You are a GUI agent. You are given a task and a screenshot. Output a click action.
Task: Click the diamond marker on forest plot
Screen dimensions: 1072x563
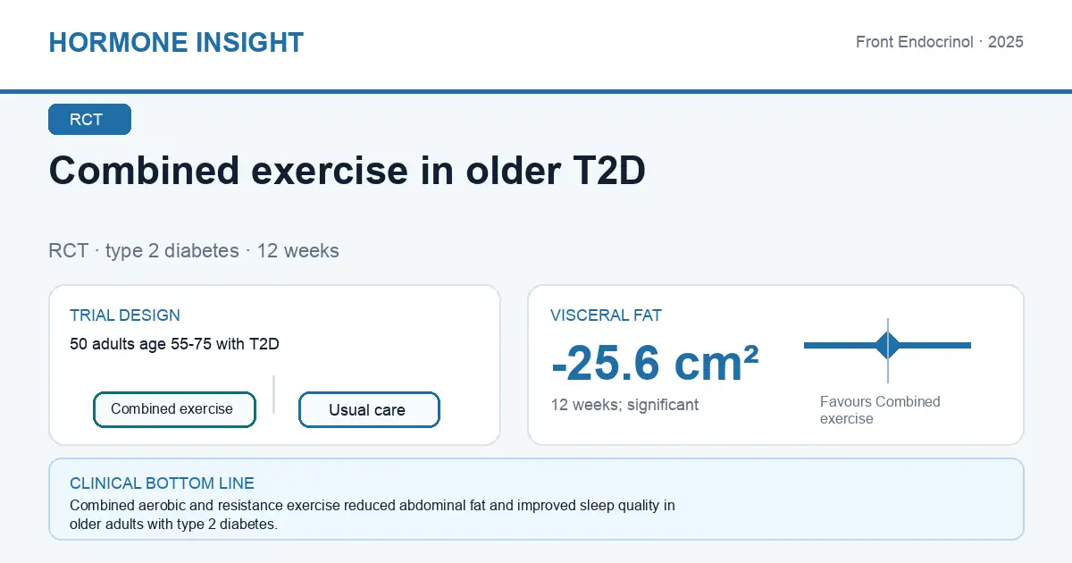pos(888,345)
